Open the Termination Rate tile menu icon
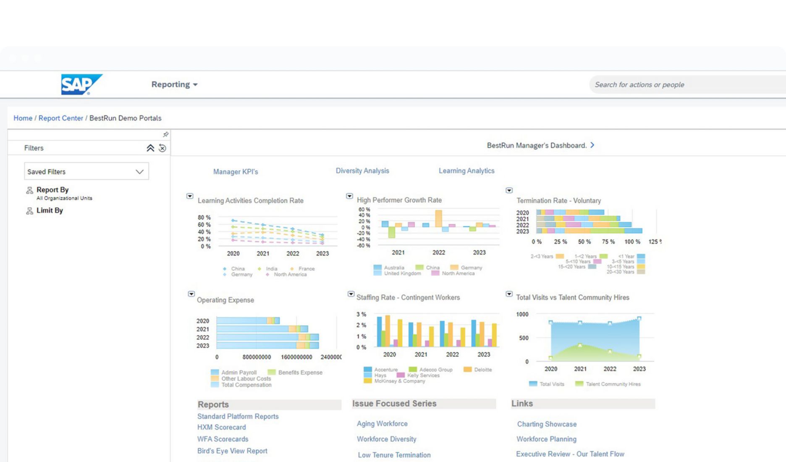The height and width of the screenshot is (462, 786). (509, 189)
